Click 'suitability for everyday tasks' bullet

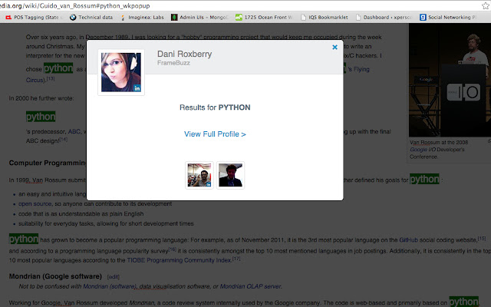[106, 223]
